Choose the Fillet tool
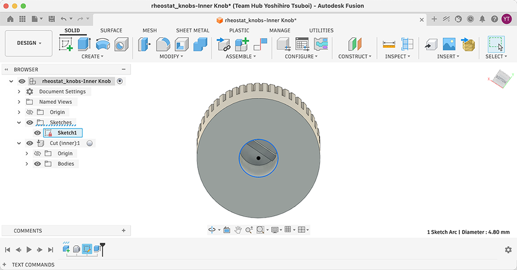 (x=163, y=44)
